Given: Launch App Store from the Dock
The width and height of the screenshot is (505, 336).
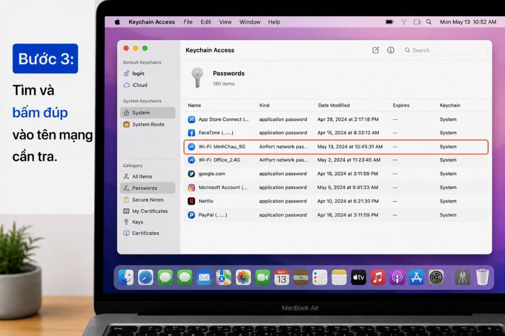Looking at the screenshot, I should click(416, 278).
